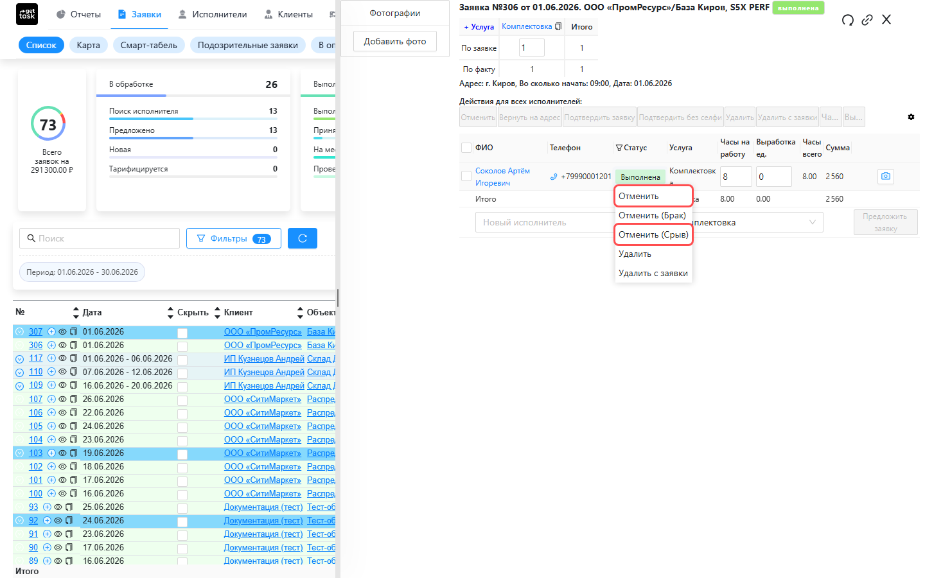The image size is (925, 578).
Task: Choose Отменить (Срыв) from the status menu
Action: click(x=653, y=234)
